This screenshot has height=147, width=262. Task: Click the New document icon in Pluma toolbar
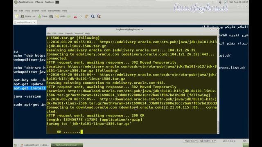coord(16,16)
